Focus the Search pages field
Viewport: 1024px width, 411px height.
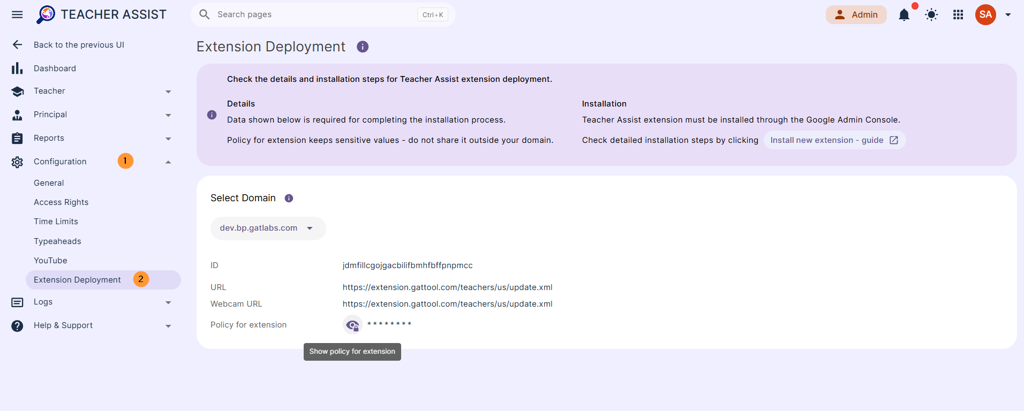[323, 14]
